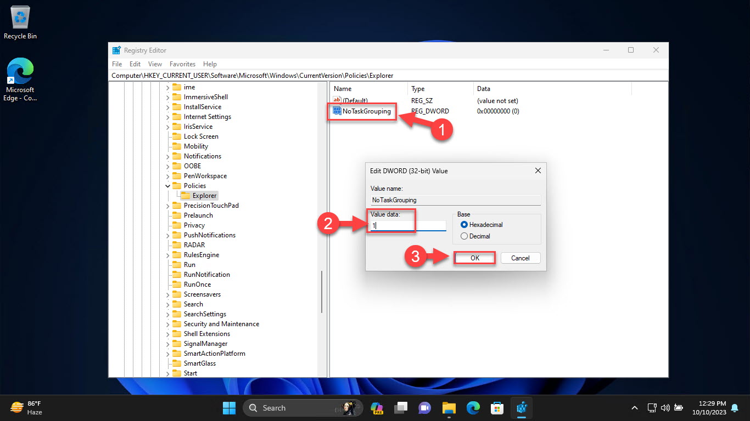This screenshot has width=750, height=421.
Task: Open Copilot preview icon in taskbar
Action: tap(377, 408)
